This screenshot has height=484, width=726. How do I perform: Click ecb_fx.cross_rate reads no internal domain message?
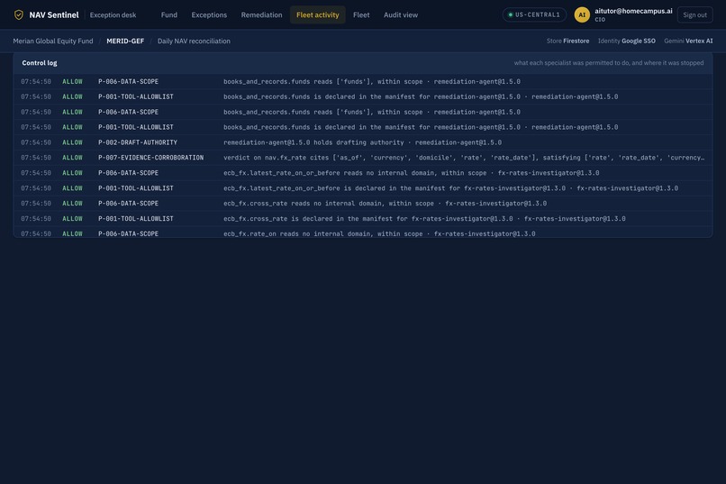[385, 204]
